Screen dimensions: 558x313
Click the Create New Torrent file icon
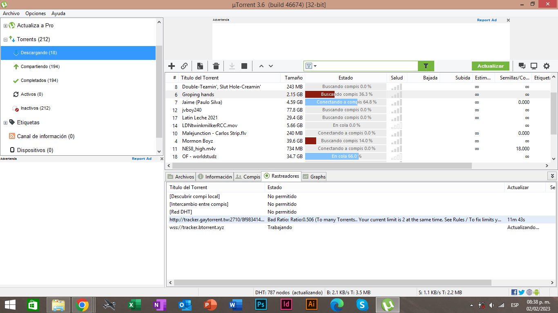pos(200,66)
